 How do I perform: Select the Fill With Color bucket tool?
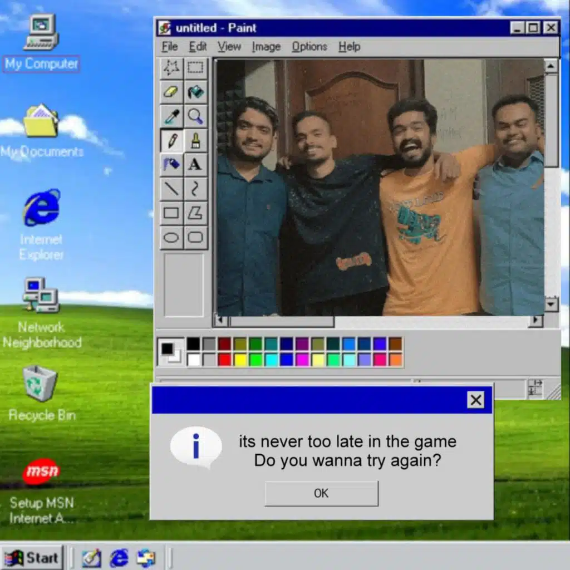(195, 92)
